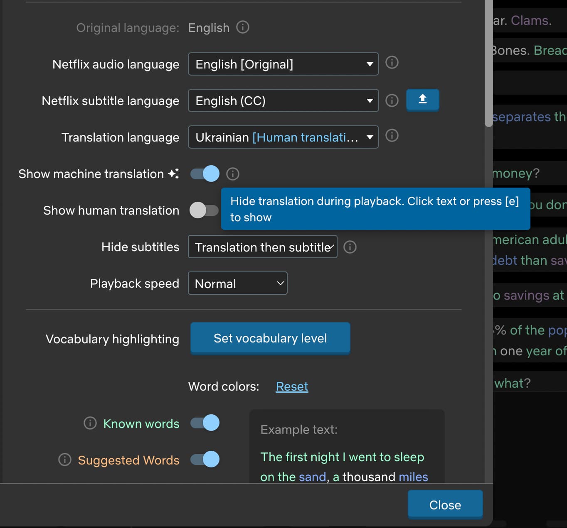
Task: Click 'Playback speed' label
Action: (x=135, y=284)
